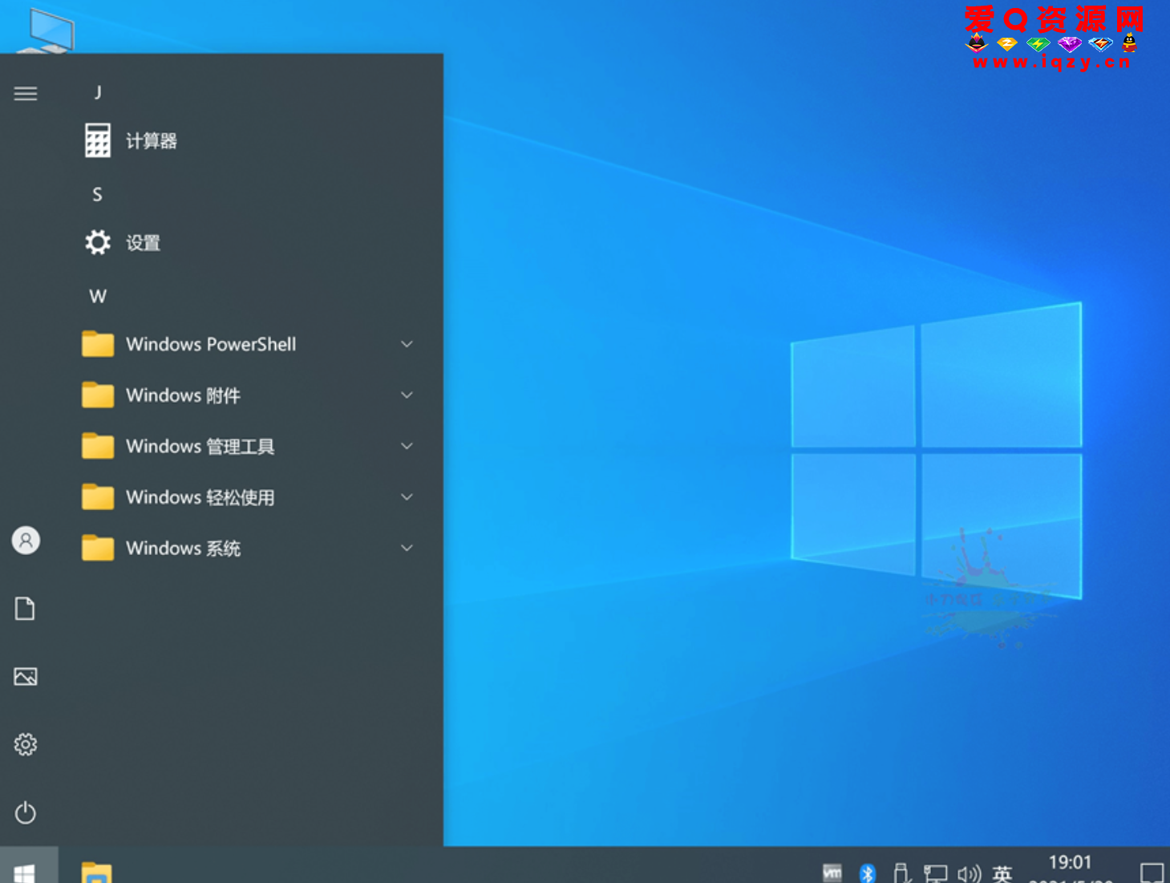Click the Windows PowerShell folder icon
Image resolution: width=1170 pixels, height=883 pixels.
(98, 344)
